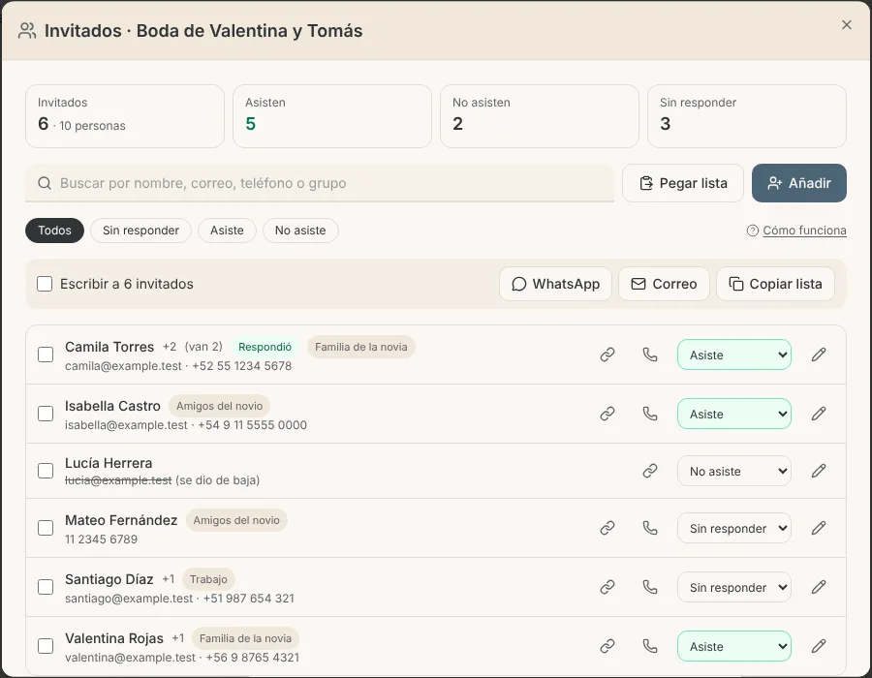Click the 'Añadir' guest button

799,183
